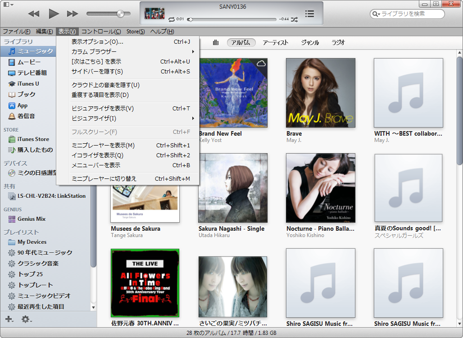The height and width of the screenshot is (338, 463).
Task: Toggle the shuffle icon
Action: 295,19
